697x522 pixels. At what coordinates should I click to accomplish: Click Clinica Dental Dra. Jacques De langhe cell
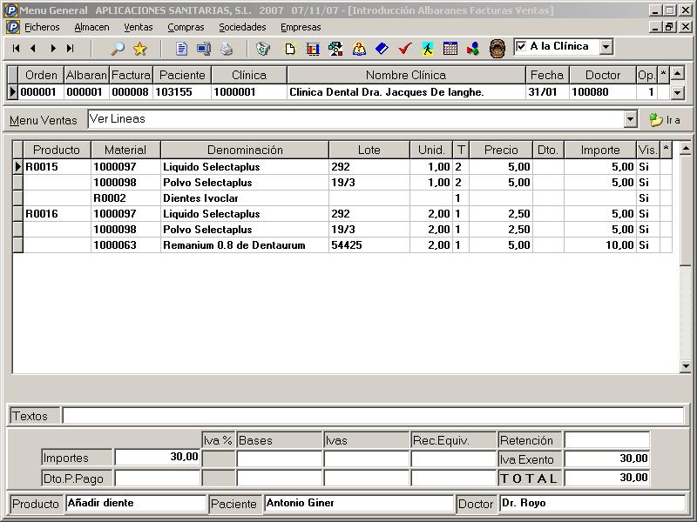pyautogui.click(x=406, y=92)
